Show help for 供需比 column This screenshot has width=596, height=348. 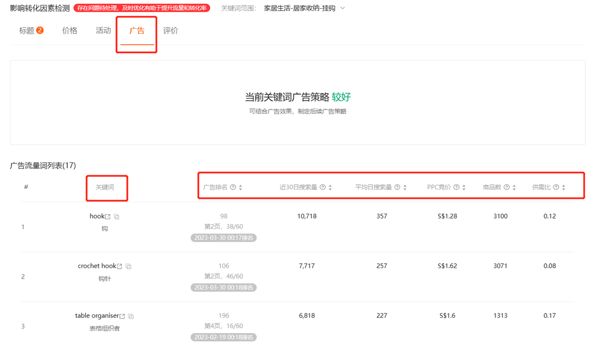(x=556, y=187)
